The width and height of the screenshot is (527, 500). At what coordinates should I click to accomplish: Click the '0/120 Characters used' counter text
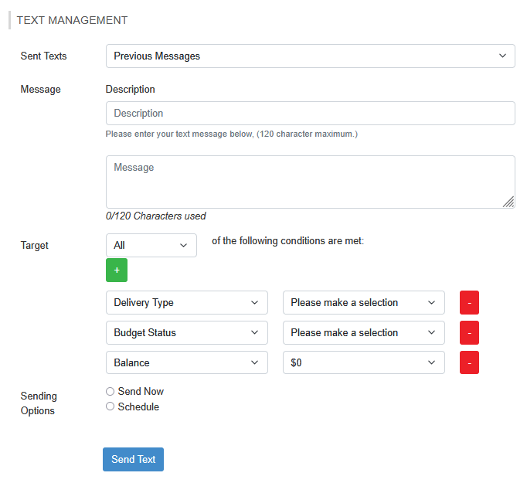coord(155,216)
